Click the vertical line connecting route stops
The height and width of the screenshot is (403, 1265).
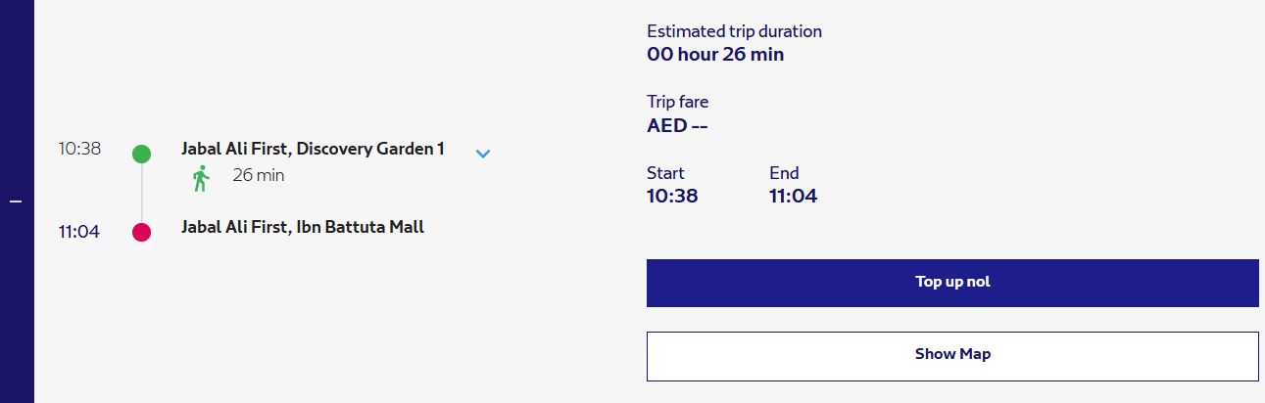pos(141,193)
